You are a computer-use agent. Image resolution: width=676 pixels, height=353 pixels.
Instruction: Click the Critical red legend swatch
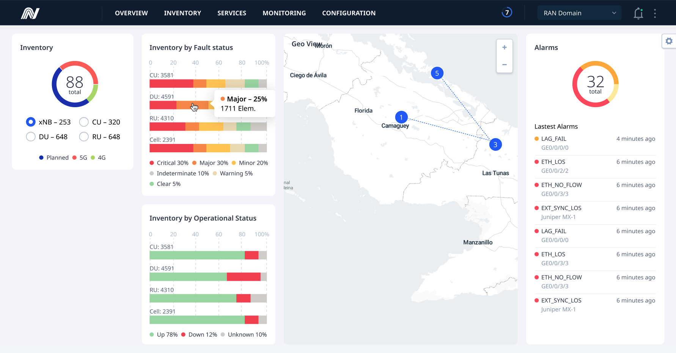[x=152, y=163]
